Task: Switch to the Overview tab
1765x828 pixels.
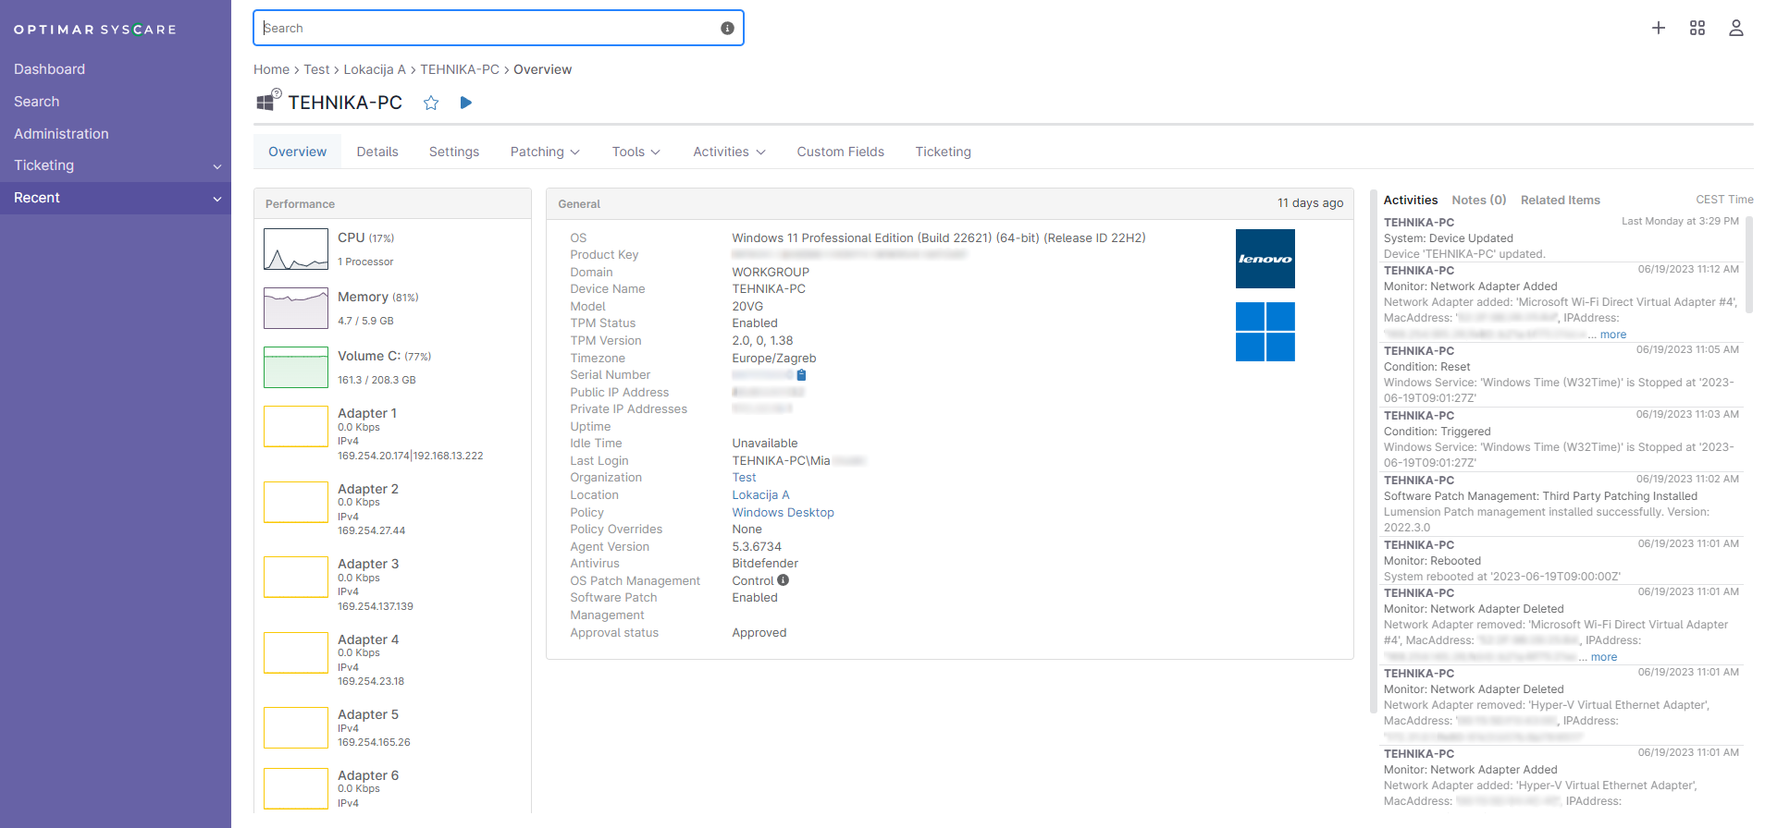Action: [x=297, y=152]
